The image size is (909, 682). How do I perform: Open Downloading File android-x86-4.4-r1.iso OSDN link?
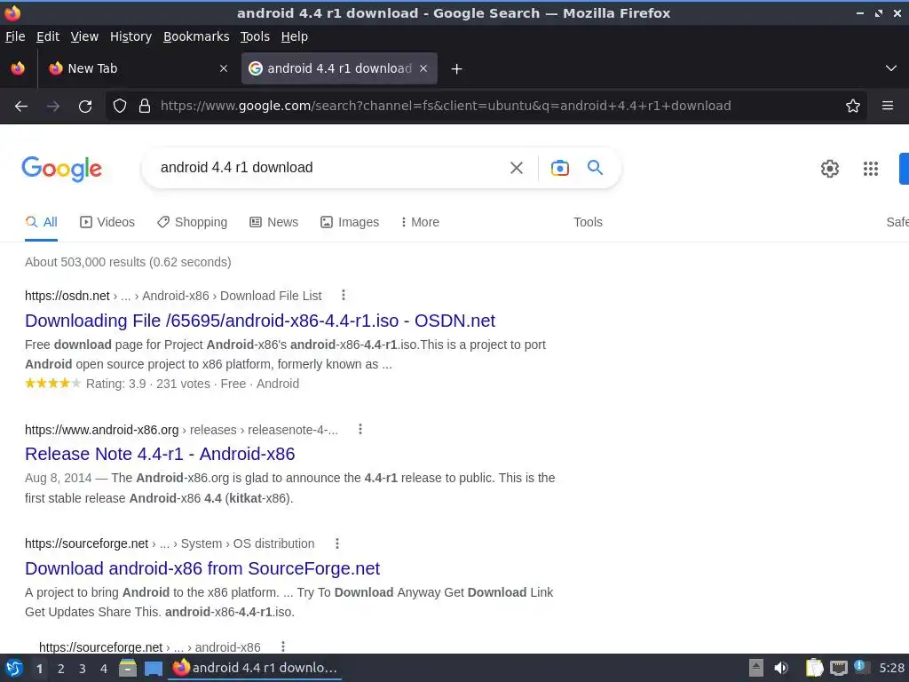[x=260, y=321]
